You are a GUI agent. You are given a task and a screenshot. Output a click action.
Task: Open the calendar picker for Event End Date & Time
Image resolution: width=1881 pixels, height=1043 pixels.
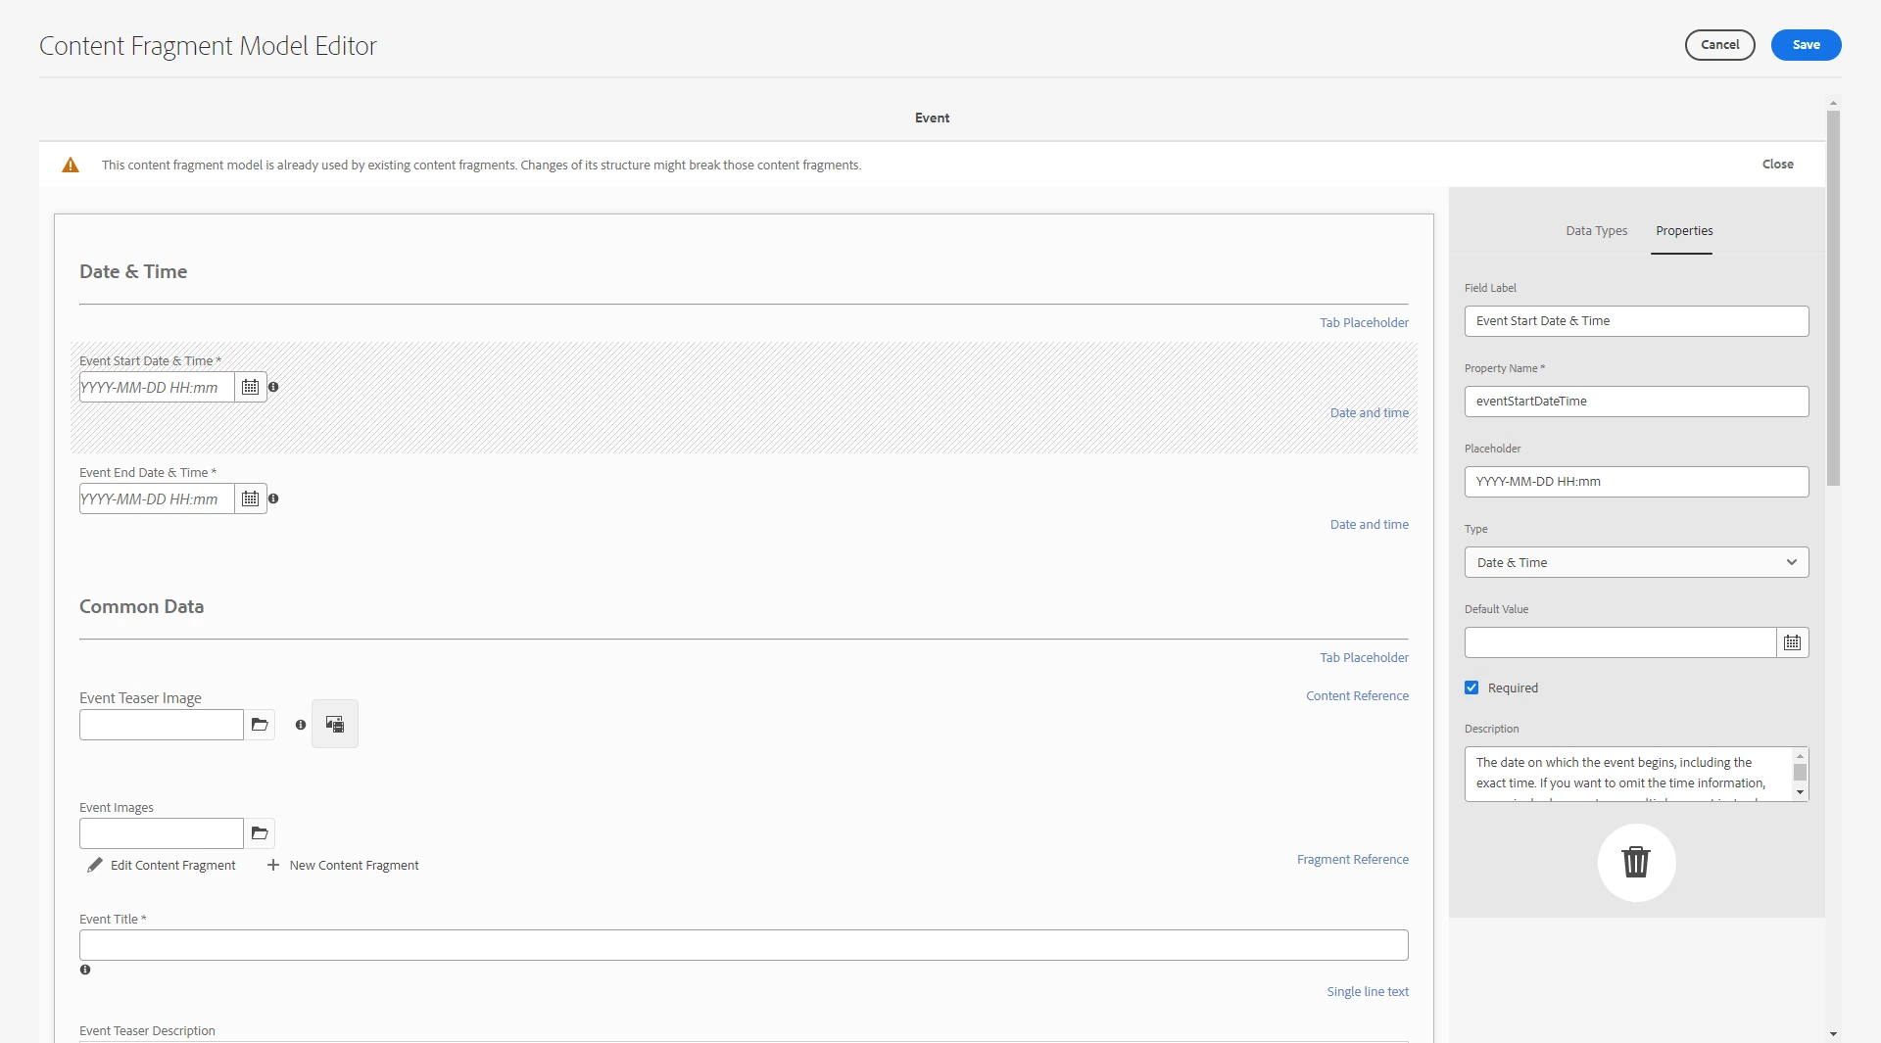tap(249, 498)
